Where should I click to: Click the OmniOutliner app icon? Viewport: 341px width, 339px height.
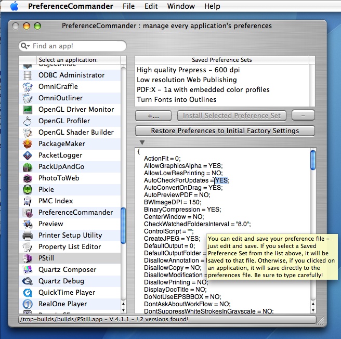tap(28, 98)
